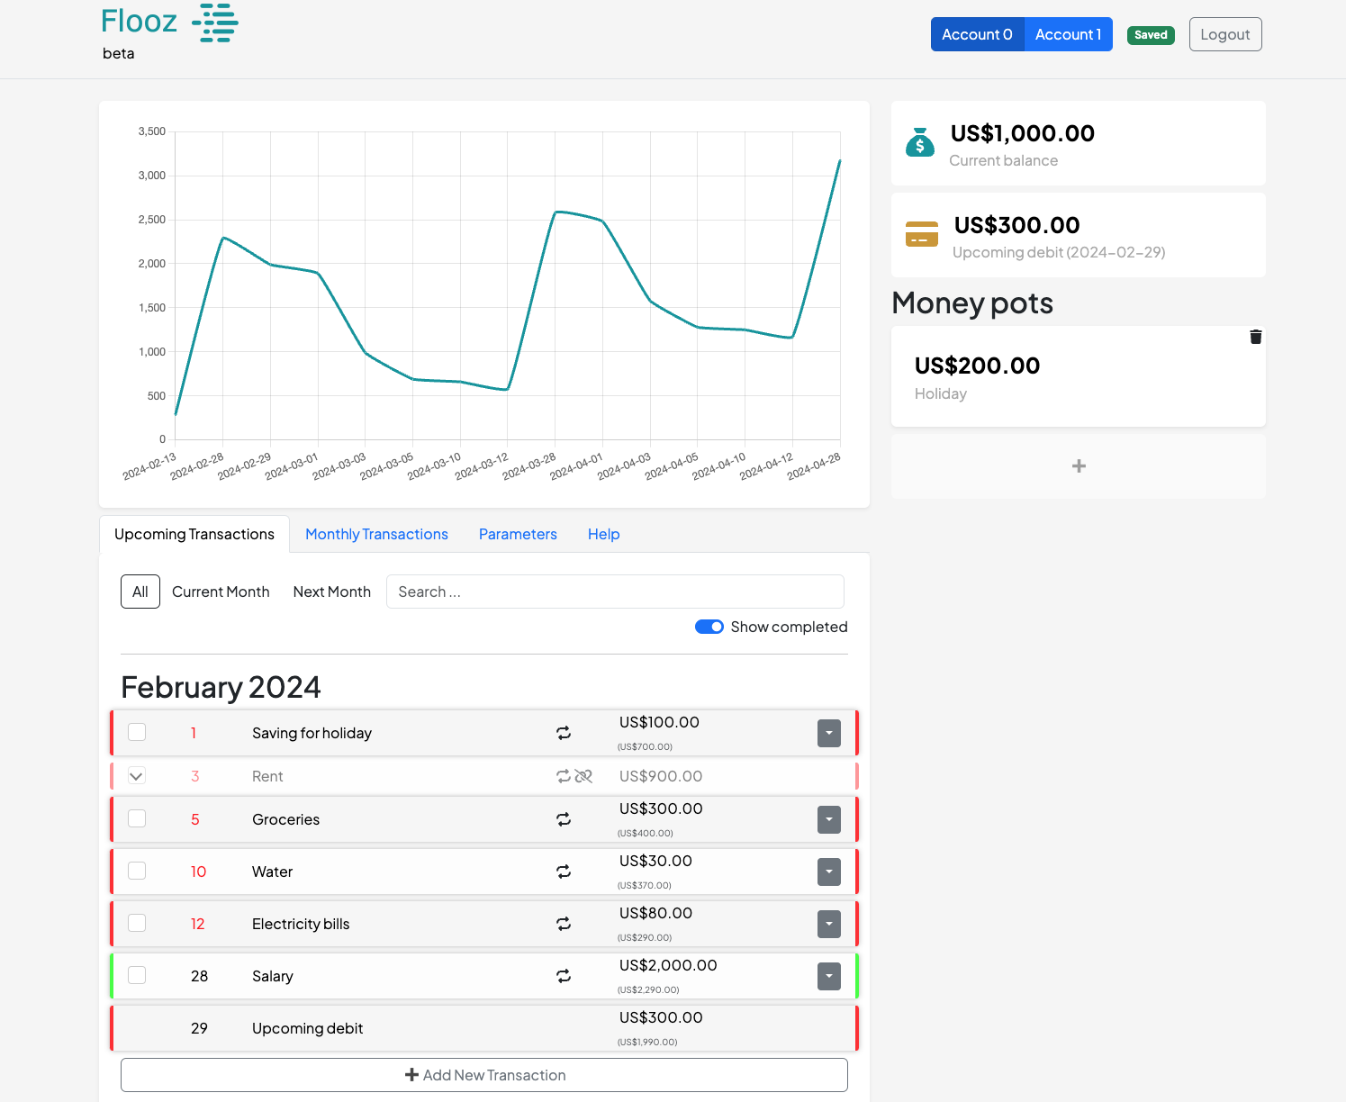Click the Groceries transaction label
The width and height of the screenshot is (1346, 1102).
(x=285, y=819)
